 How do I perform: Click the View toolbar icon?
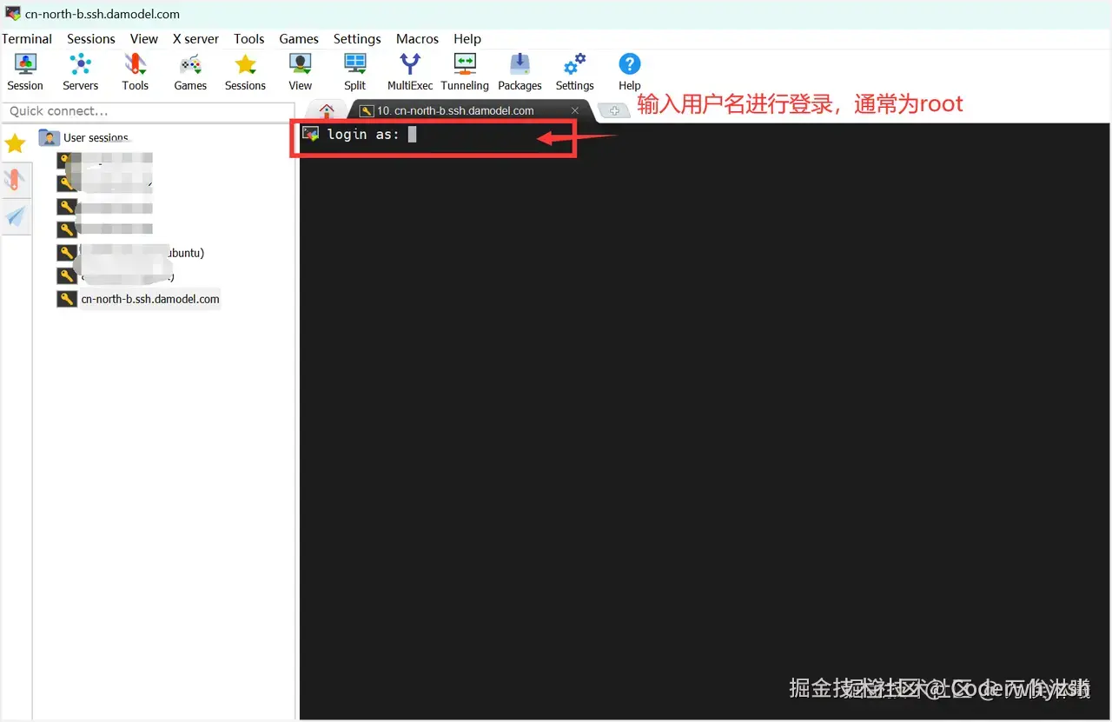pyautogui.click(x=301, y=72)
